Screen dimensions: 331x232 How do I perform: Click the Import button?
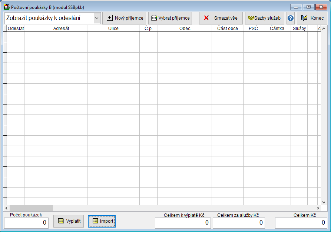(x=102, y=221)
